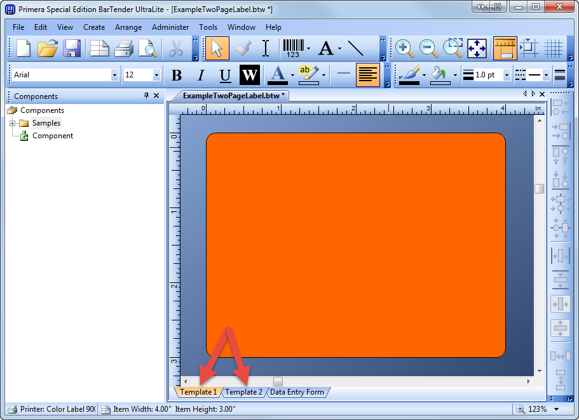Open the 1.0 pt line width dropdown
This screenshot has width=579, height=420.
pyautogui.click(x=507, y=75)
